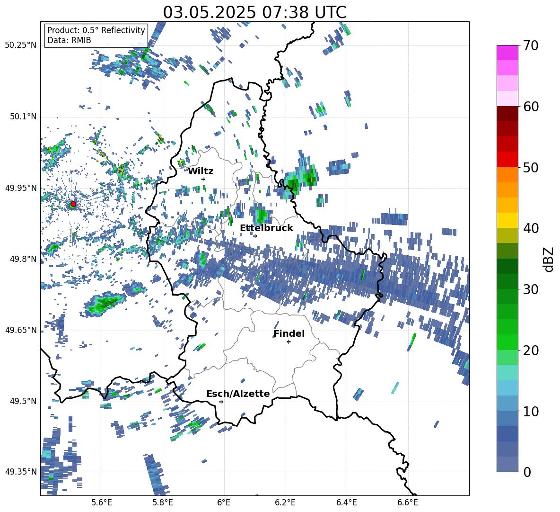The width and height of the screenshot is (560, 512).
Task: Click the Wiltz city label
Action: 201,171
